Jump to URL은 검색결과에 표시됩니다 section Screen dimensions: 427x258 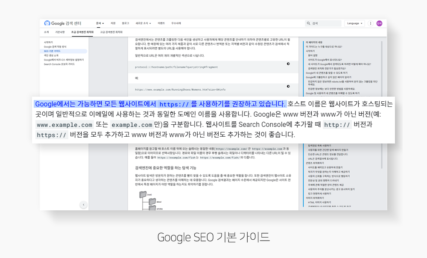[x=323, y=159]
